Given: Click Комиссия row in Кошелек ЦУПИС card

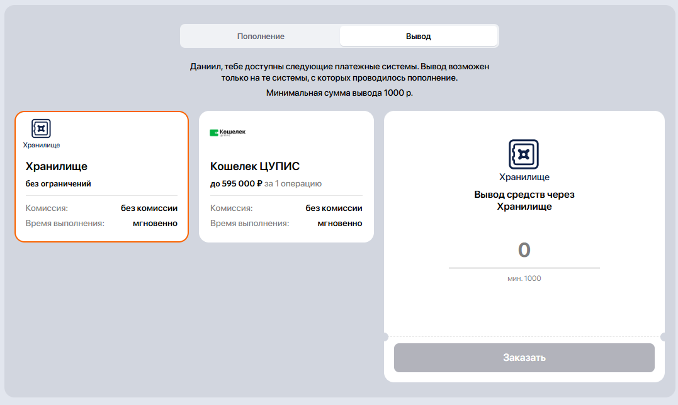Looking at the screenshot, I should click(286, 208).
